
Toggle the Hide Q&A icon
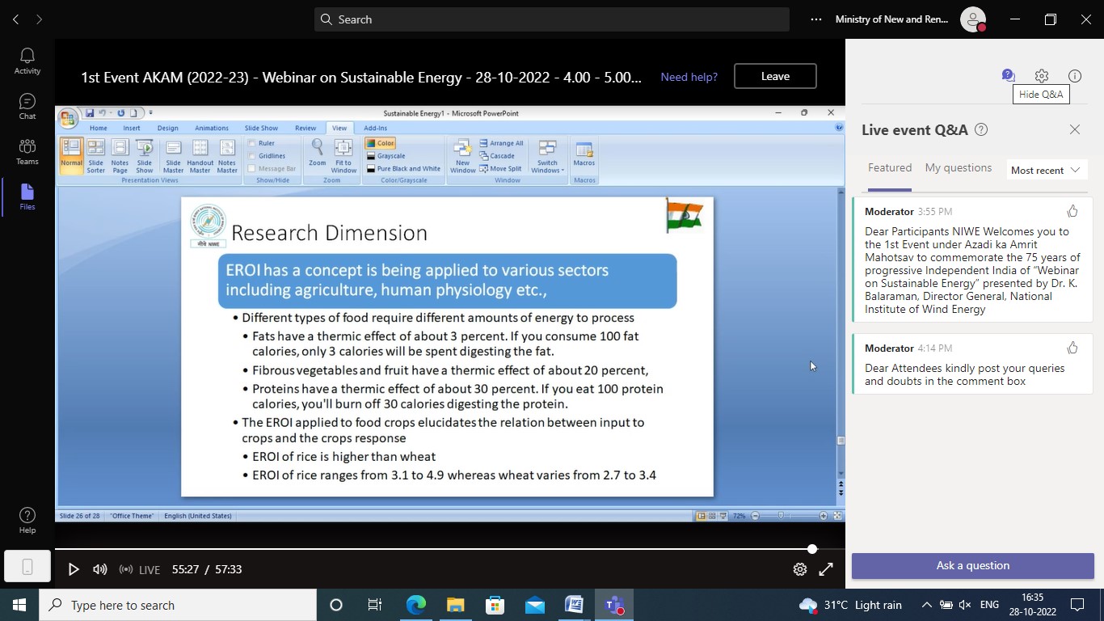click(1008, 76)
